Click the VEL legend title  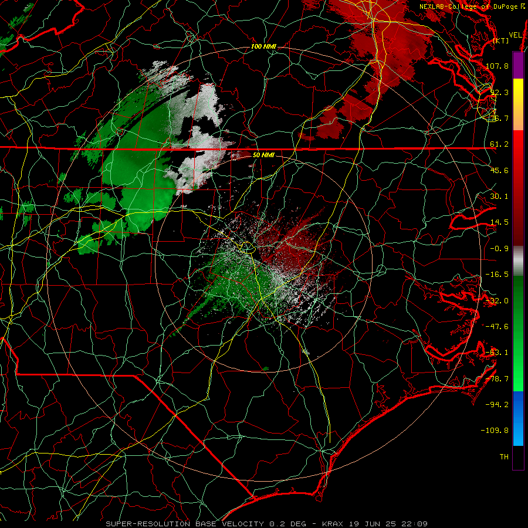pyautogui.click(x=515, y=35)
